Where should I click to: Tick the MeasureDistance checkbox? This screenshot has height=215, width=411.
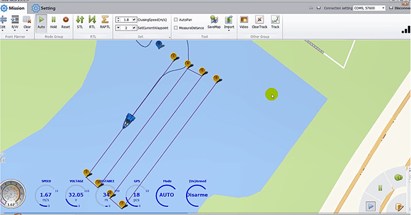176,28
